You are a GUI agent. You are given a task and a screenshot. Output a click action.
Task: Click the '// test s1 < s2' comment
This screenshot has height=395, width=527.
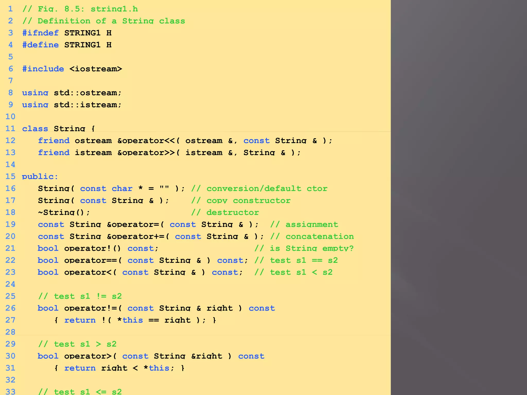coord(293,272)
